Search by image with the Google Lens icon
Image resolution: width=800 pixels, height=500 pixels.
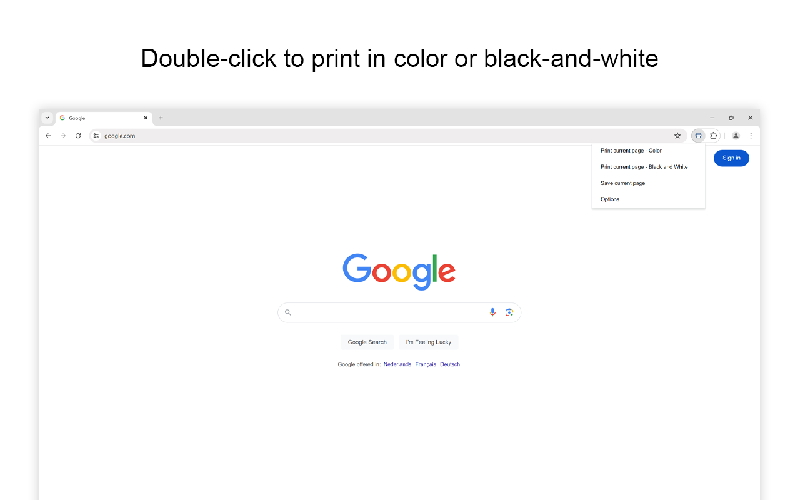tap(509, 312)
